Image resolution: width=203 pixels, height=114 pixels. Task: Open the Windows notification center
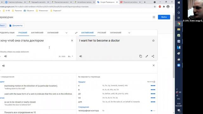point(179,111)
